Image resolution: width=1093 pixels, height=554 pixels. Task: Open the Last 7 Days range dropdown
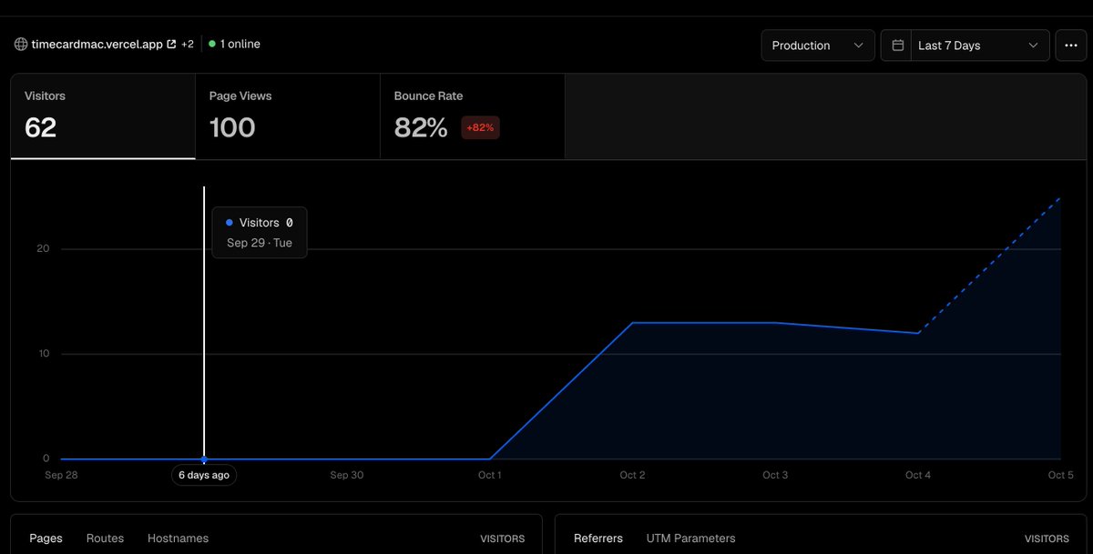point(980,45)
